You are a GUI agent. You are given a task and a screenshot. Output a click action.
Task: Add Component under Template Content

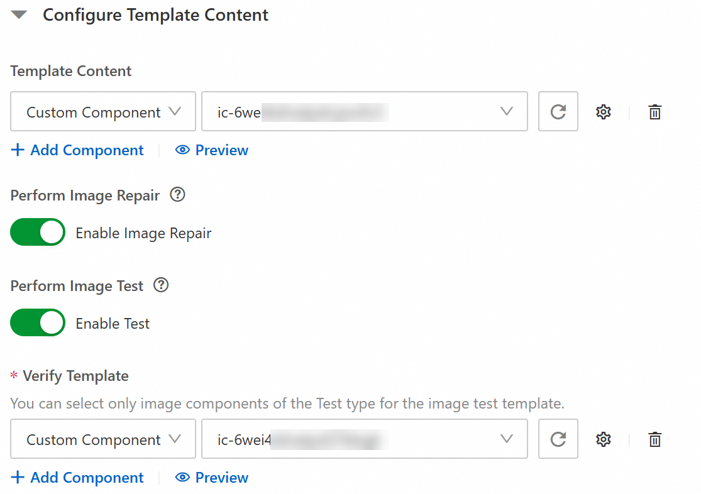click(78, 150)
